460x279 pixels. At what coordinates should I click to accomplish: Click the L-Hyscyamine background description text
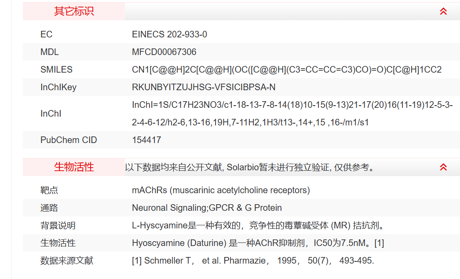click(259, 225)
